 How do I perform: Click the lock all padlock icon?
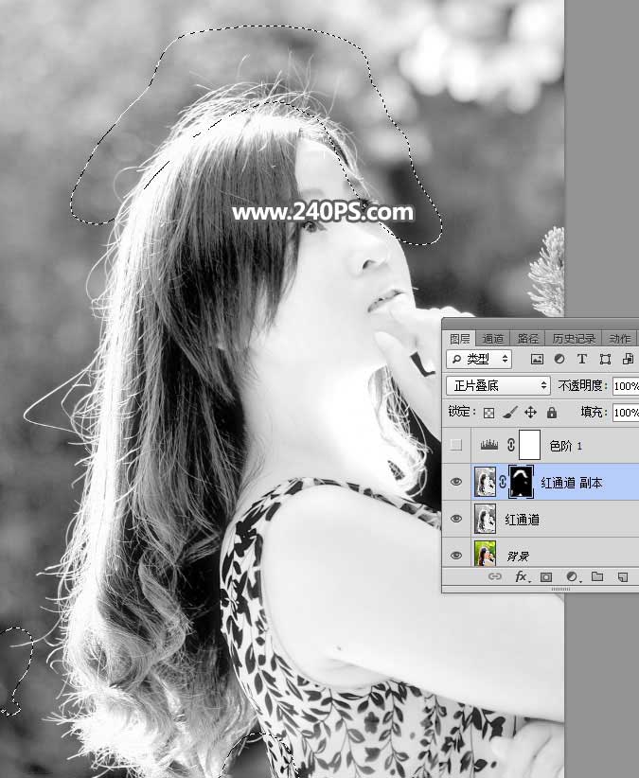tap(551, 413)
